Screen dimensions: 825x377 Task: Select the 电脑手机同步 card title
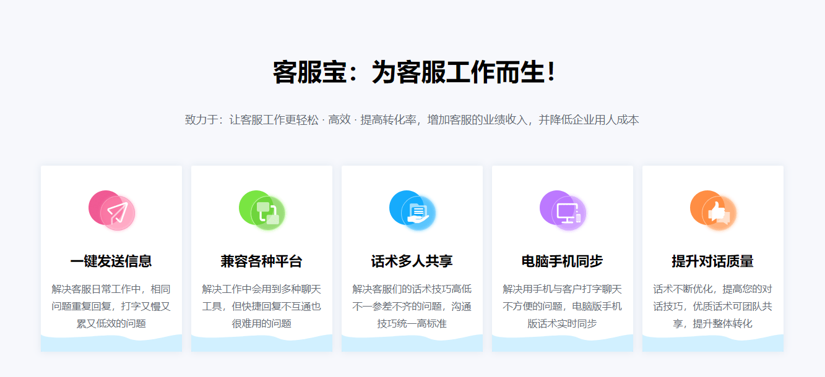563,261
